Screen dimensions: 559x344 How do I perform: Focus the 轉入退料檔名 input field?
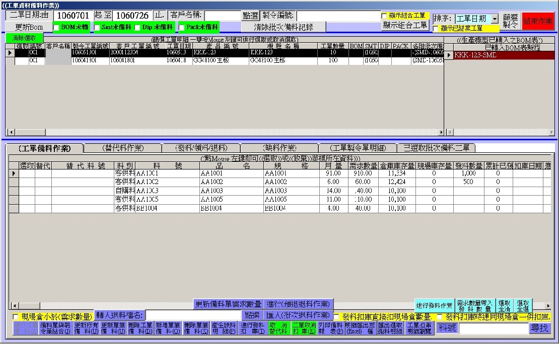point(193,315)
